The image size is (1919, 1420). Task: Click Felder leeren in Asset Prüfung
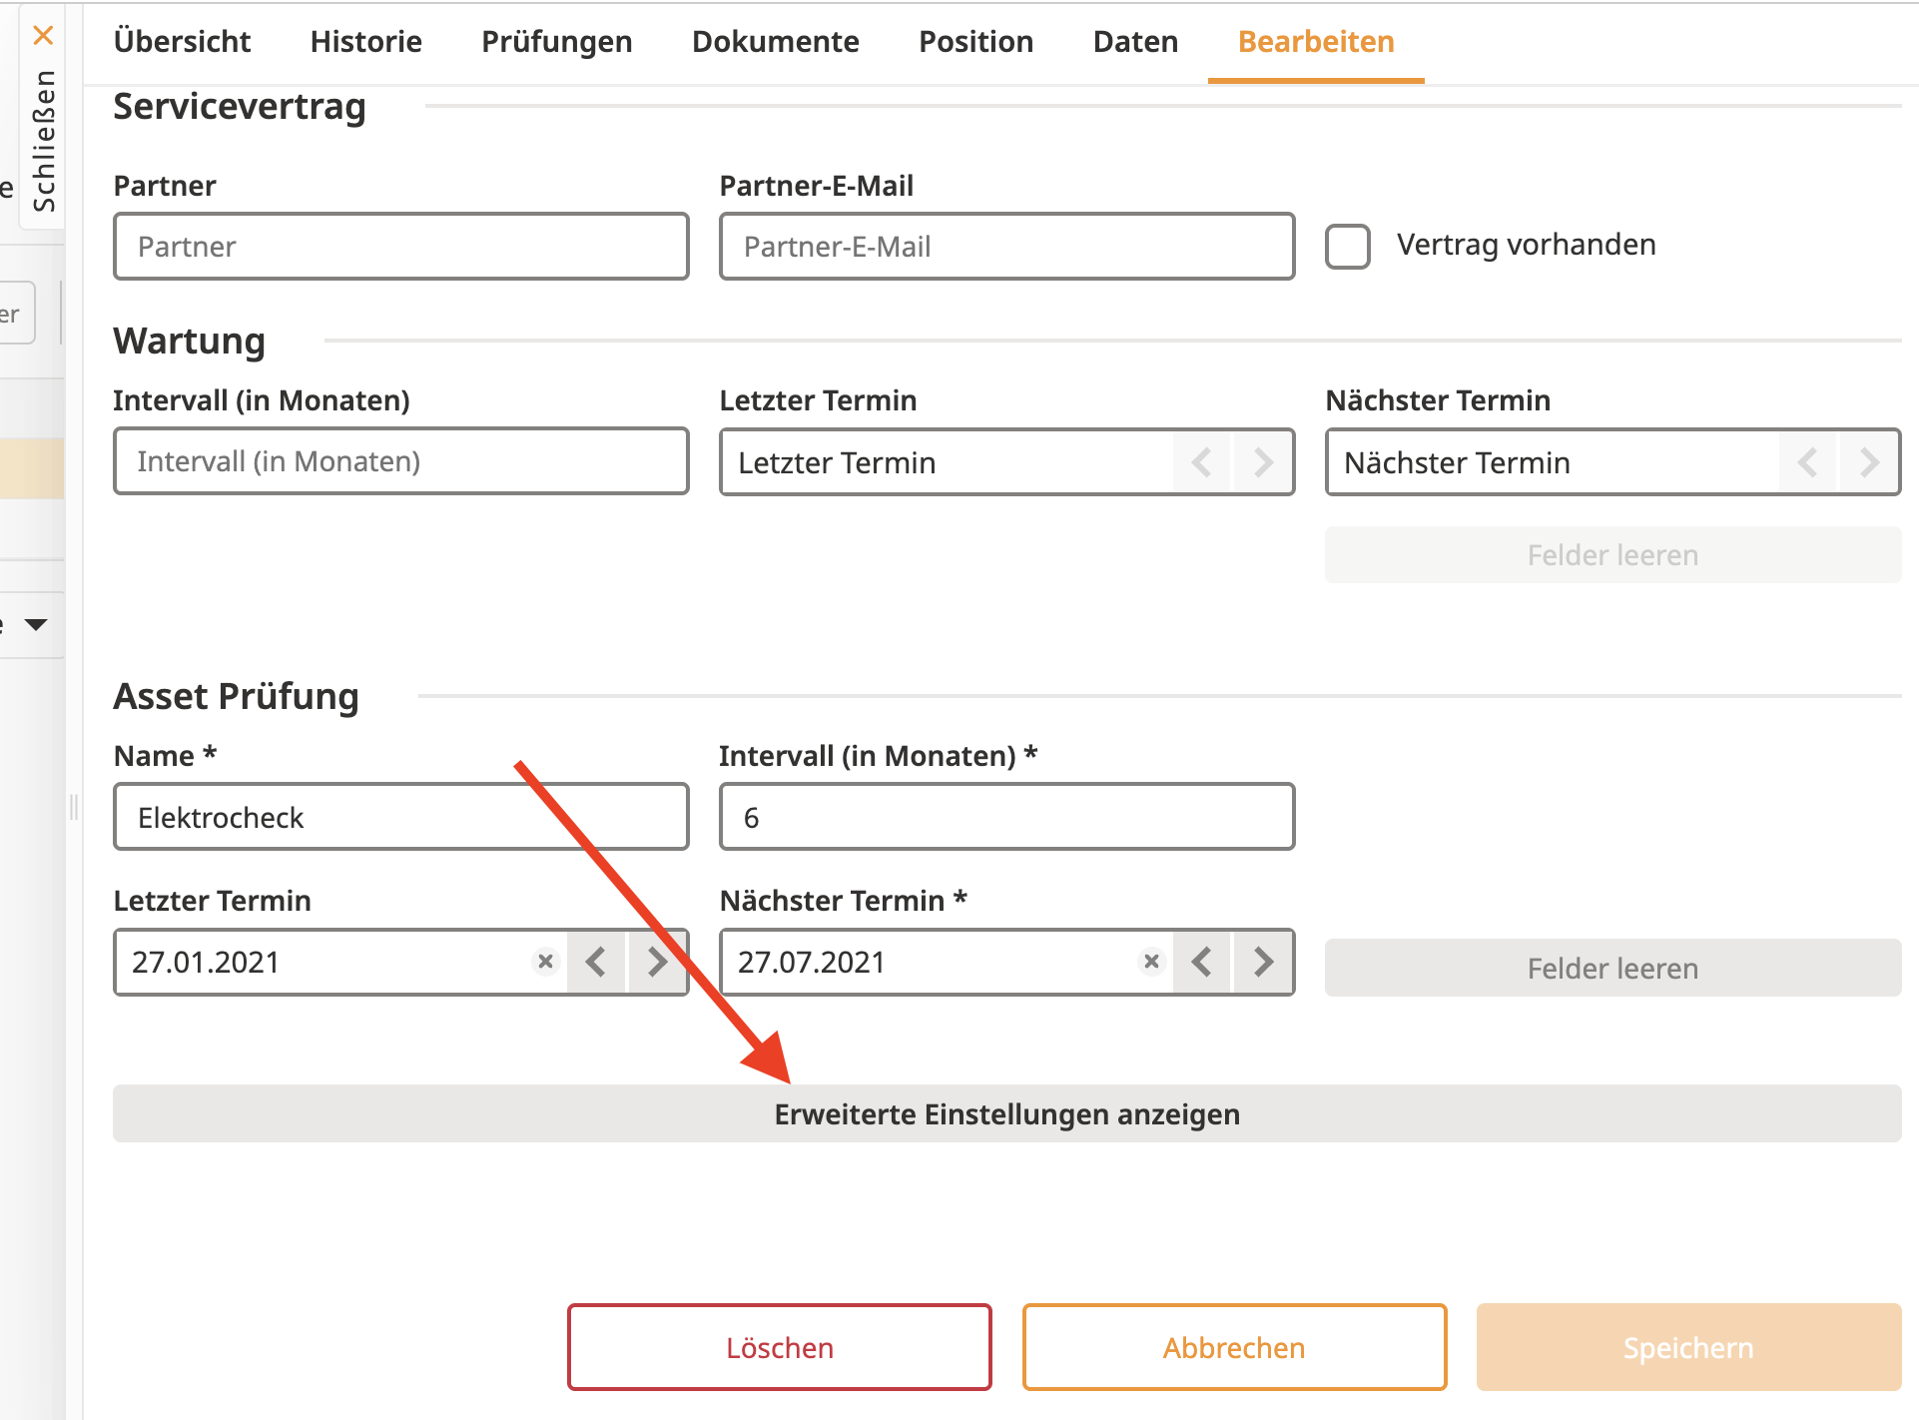(x=1611, y=968)
